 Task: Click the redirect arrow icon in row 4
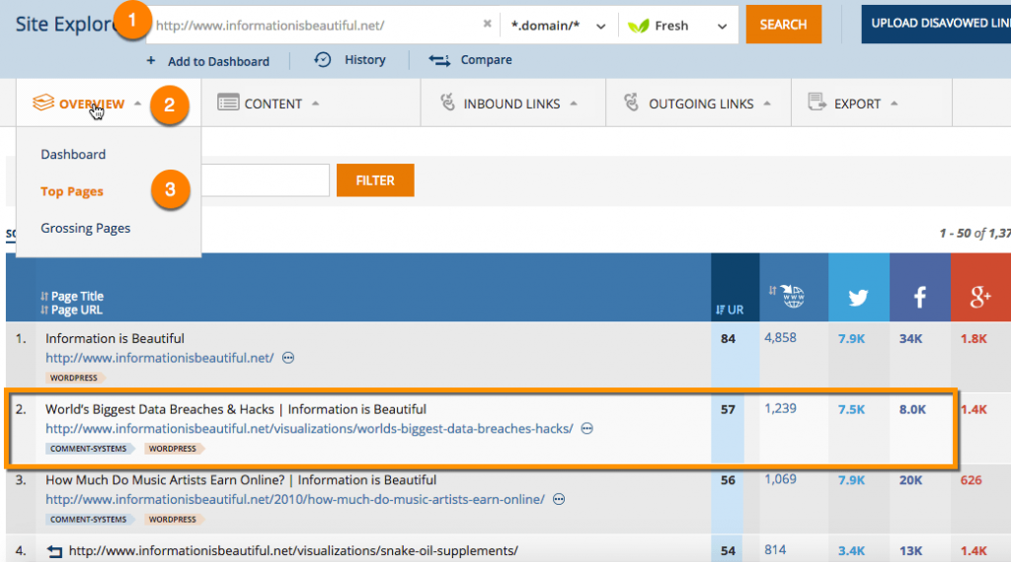54,552
